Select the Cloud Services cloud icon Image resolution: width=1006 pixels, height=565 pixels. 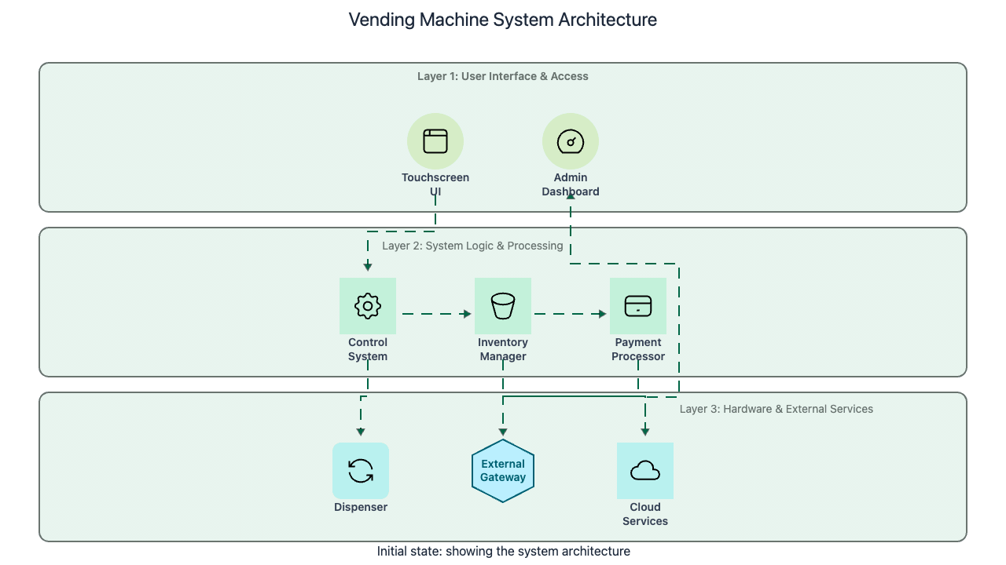645,471
